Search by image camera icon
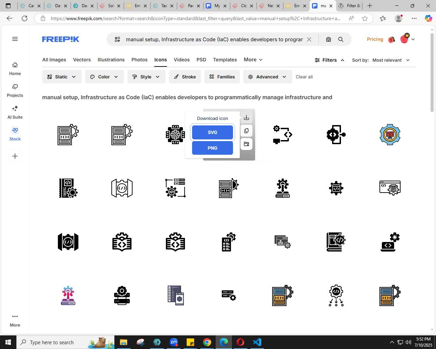436x349 pixels. 328,40
